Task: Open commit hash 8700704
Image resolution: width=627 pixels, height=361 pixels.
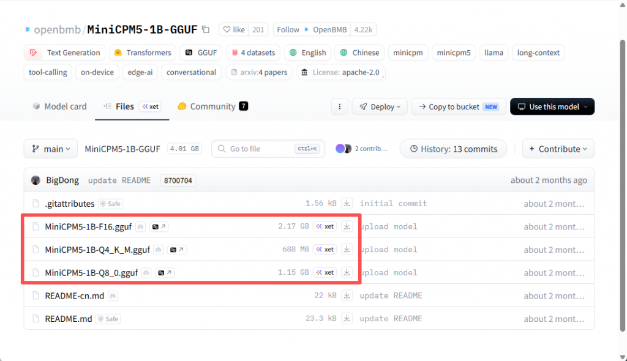Action: pos(178,180)
